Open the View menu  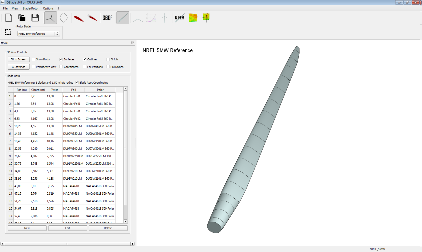coord(15,8)
